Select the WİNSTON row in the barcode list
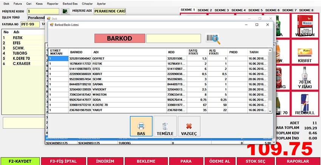 [158, 95]
